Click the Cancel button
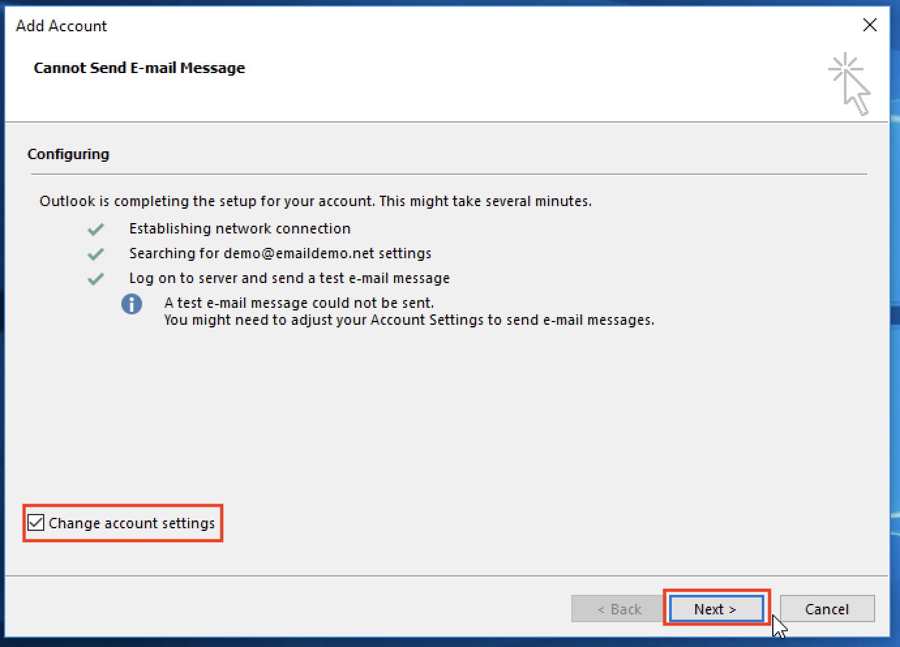This screenshot has height=647, width=900. (x=827, y=609)
